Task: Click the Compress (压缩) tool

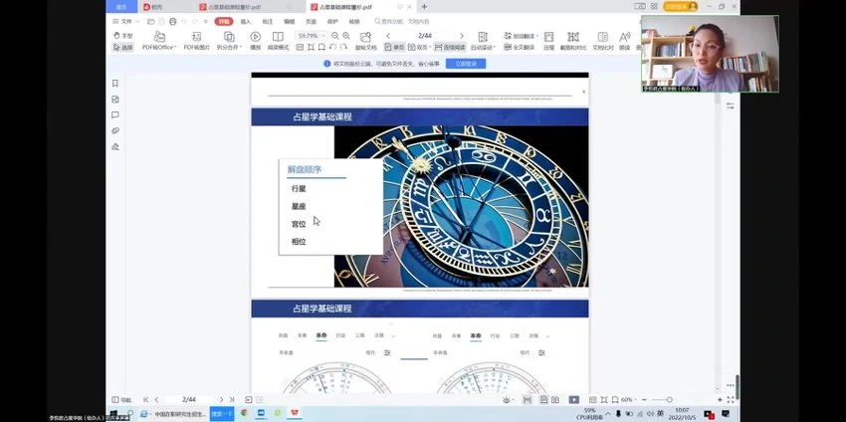Action: 548,41
